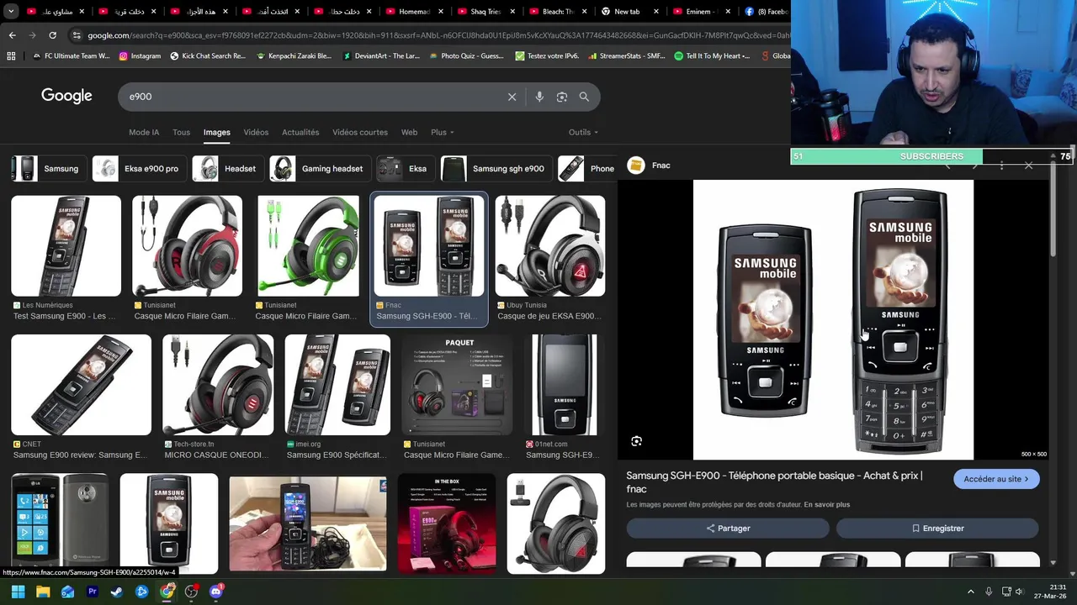Open the En savoir plus link
The width and height of the screenshot is (1077, 605).
pos(826,505)
